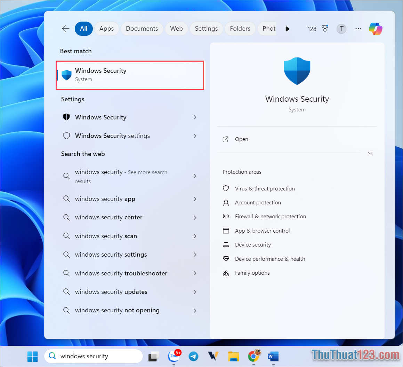Image resolution: width=403 pixels, height=367 pixels.
Task: Show more filter tabs with the play arrow
Action: tap(287, 29)
